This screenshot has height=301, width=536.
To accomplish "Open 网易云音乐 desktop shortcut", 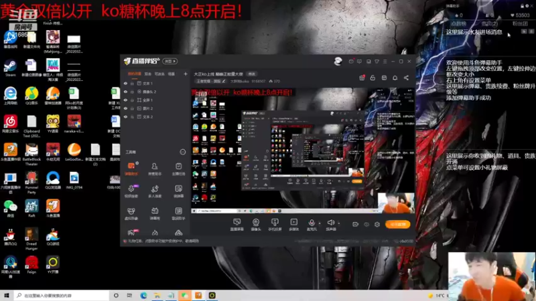I will (x=10, y=124).
